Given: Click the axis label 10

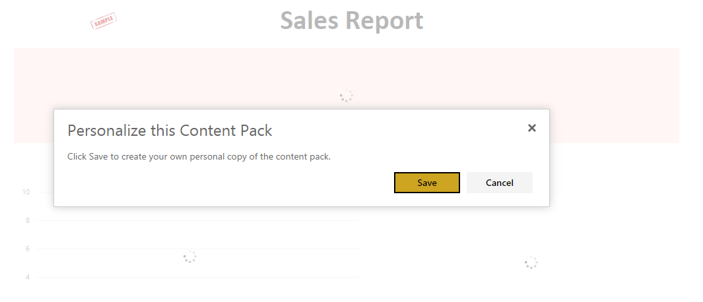Looking at the screenshot, I should pos(26,193).
